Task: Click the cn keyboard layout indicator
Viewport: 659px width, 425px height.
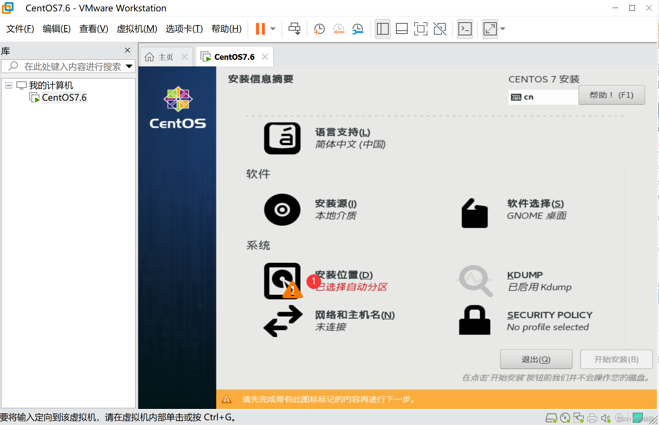Action: point(543,97)
